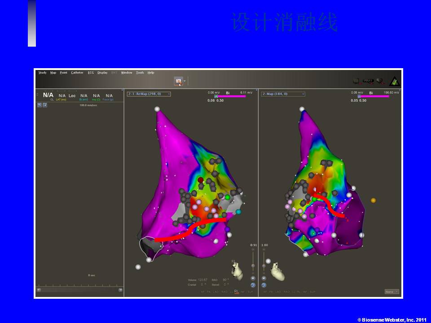Viewport: 431px width, 323px height.
Task: Open the 2-1-ReMap map selection dropdown
Action: point(149,94)
